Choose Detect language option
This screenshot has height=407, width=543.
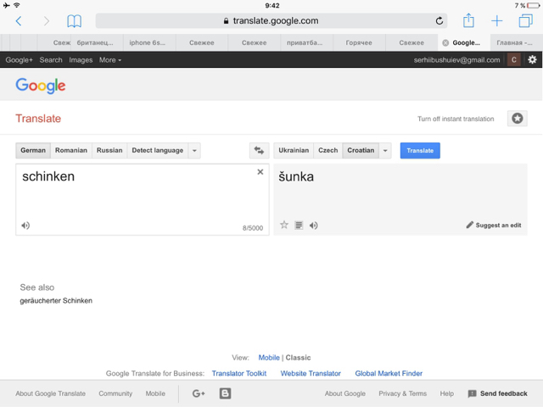tap(158, 151)
